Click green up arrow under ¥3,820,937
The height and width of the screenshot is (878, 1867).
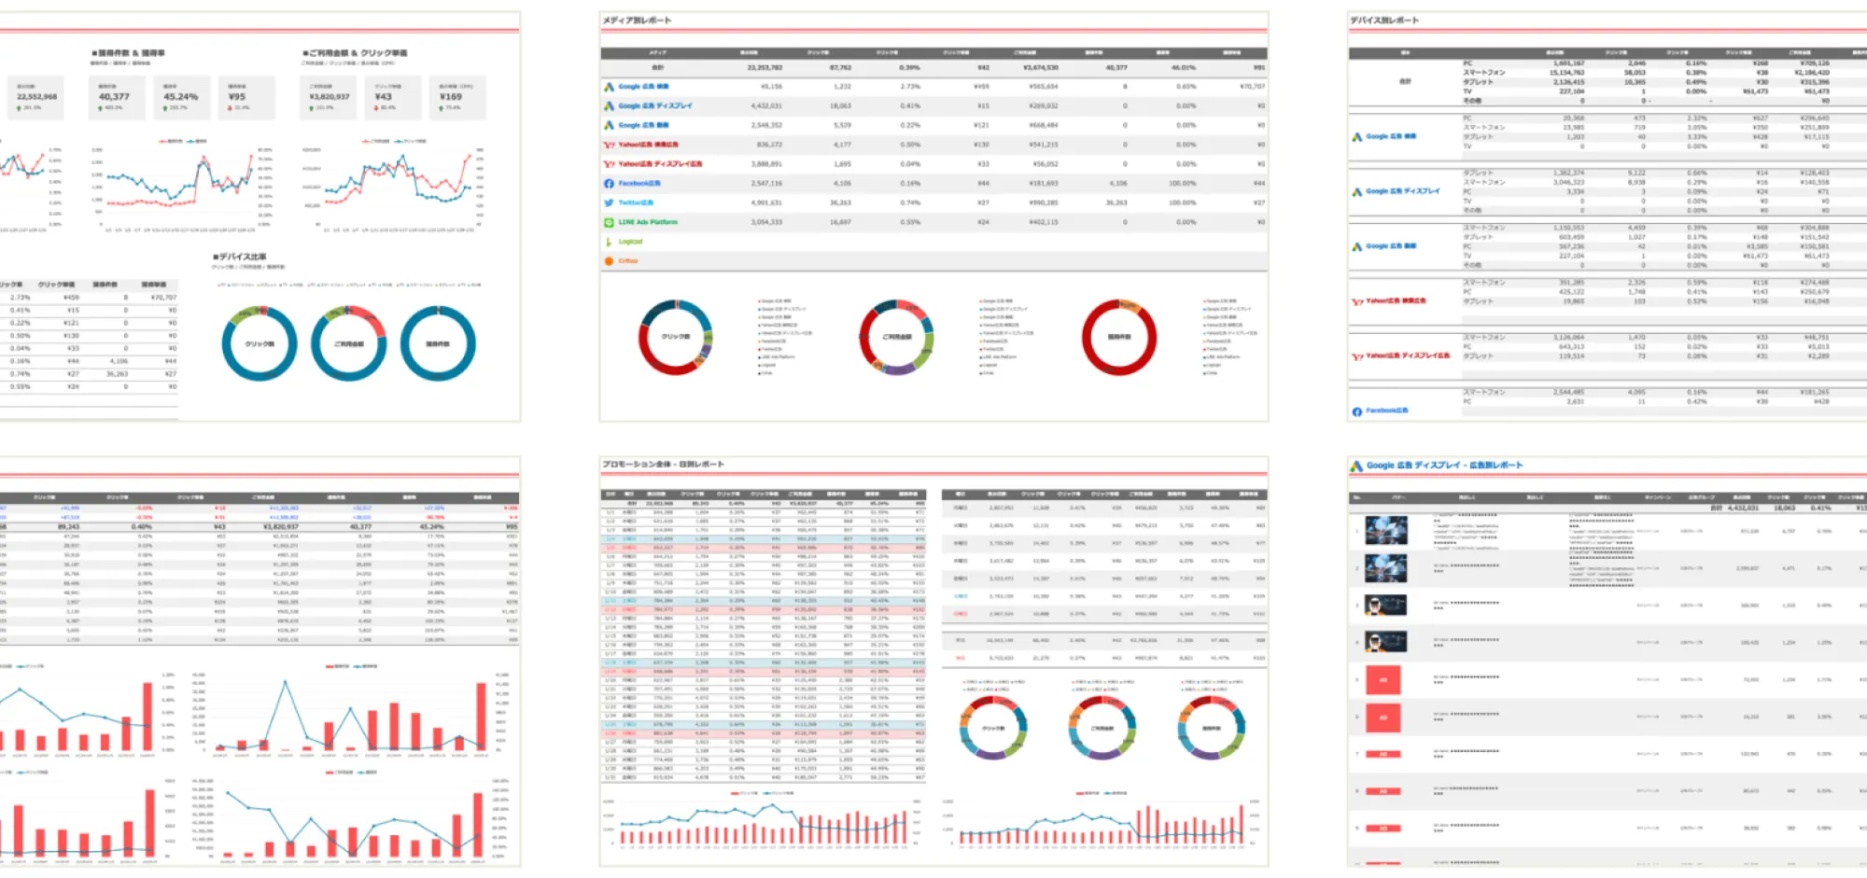pyautogui.click(x=313, y=108)
